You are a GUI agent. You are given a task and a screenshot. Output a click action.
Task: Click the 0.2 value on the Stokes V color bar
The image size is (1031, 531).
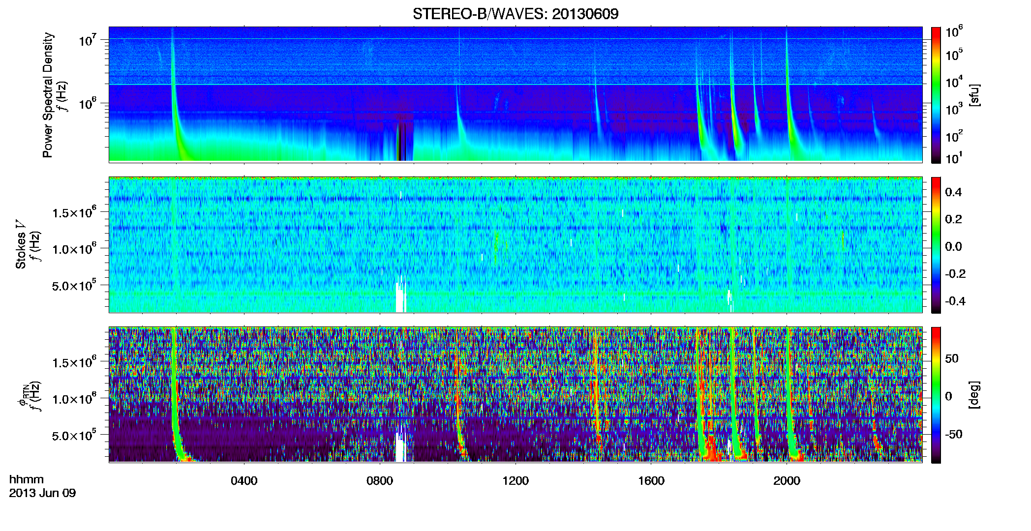953,219
